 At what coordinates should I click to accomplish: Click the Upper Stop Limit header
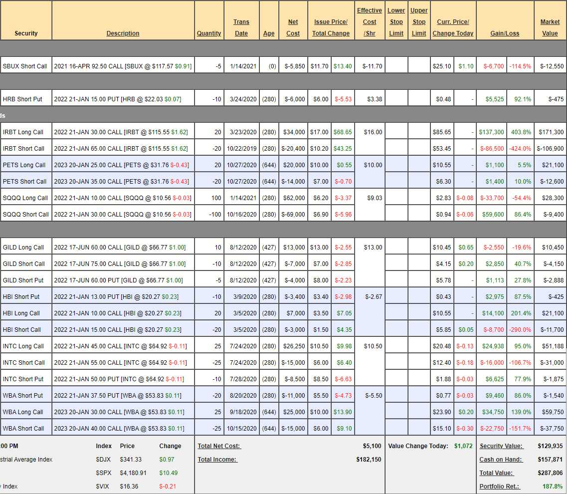point(419,22)
